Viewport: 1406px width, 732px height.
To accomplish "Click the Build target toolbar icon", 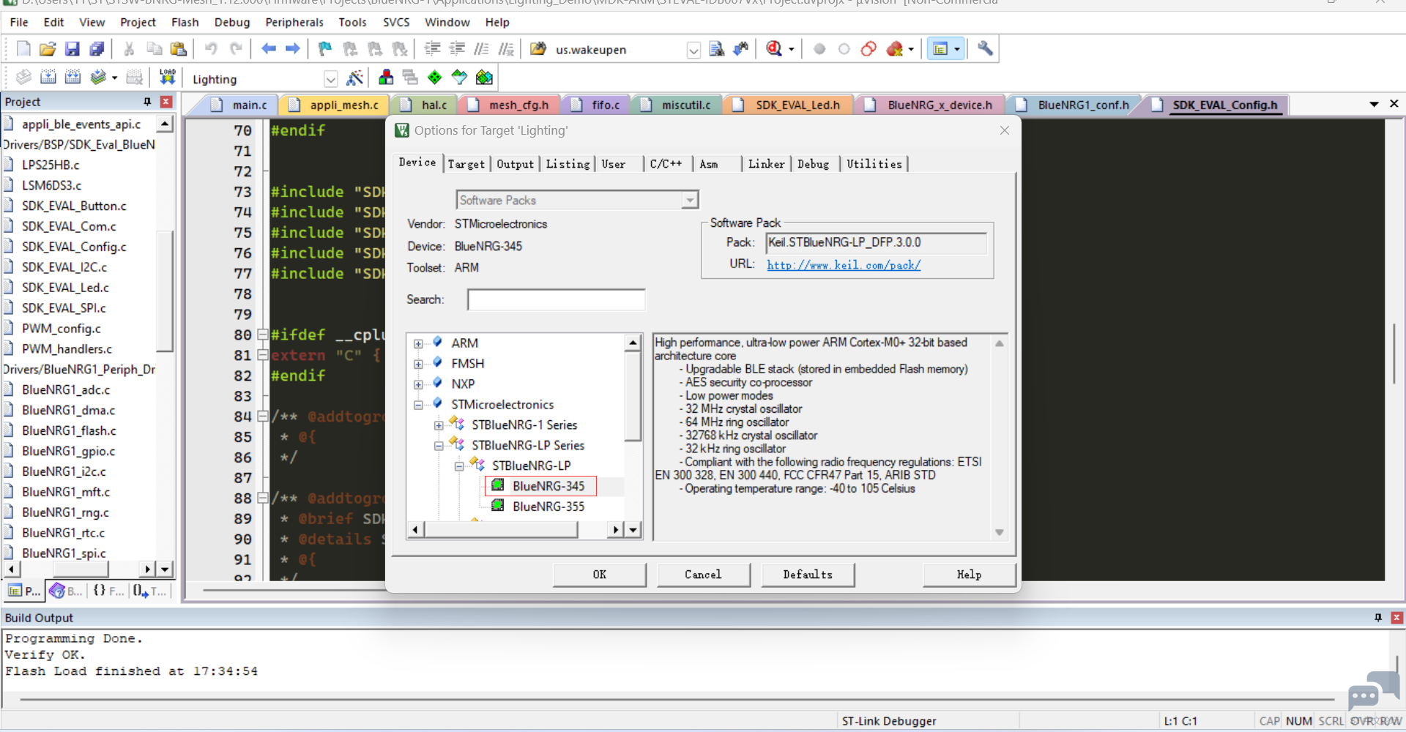I will click(x=48, y=78).
